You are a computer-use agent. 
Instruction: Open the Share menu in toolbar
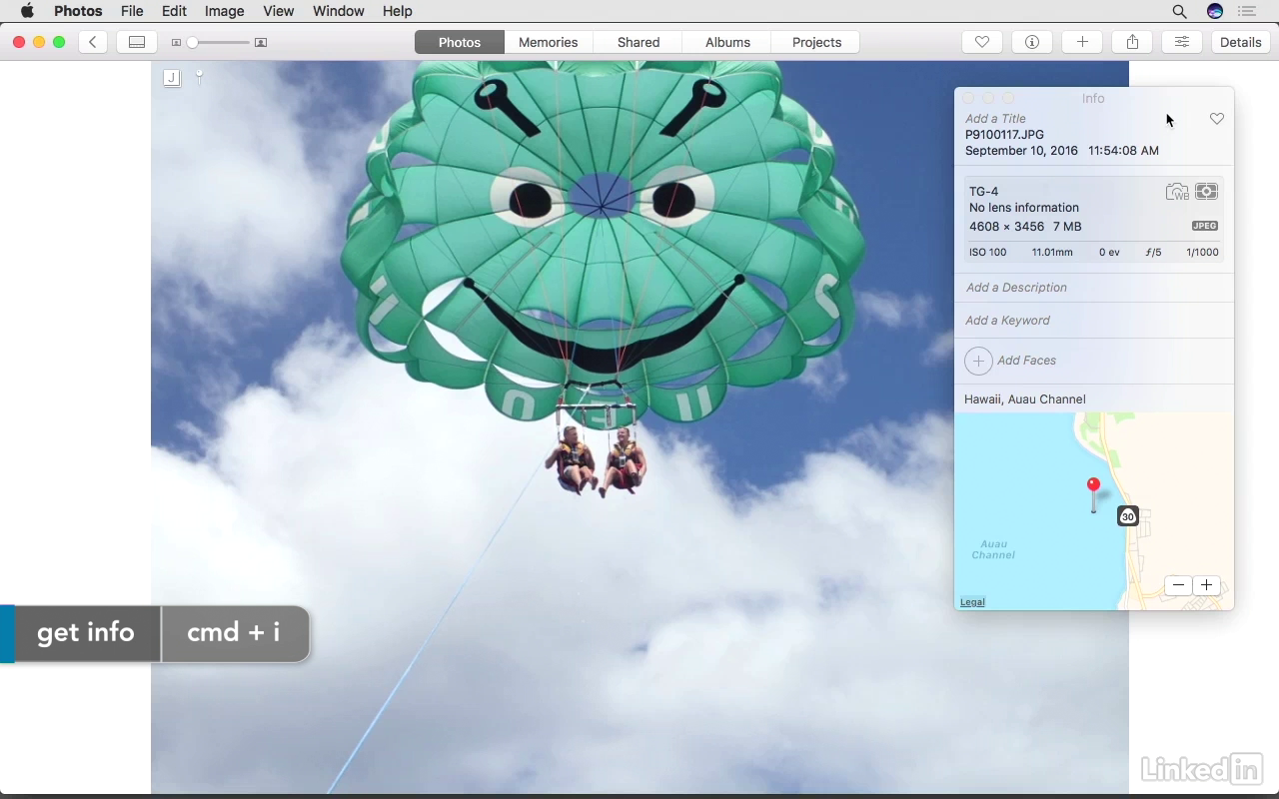point(1132,42)
